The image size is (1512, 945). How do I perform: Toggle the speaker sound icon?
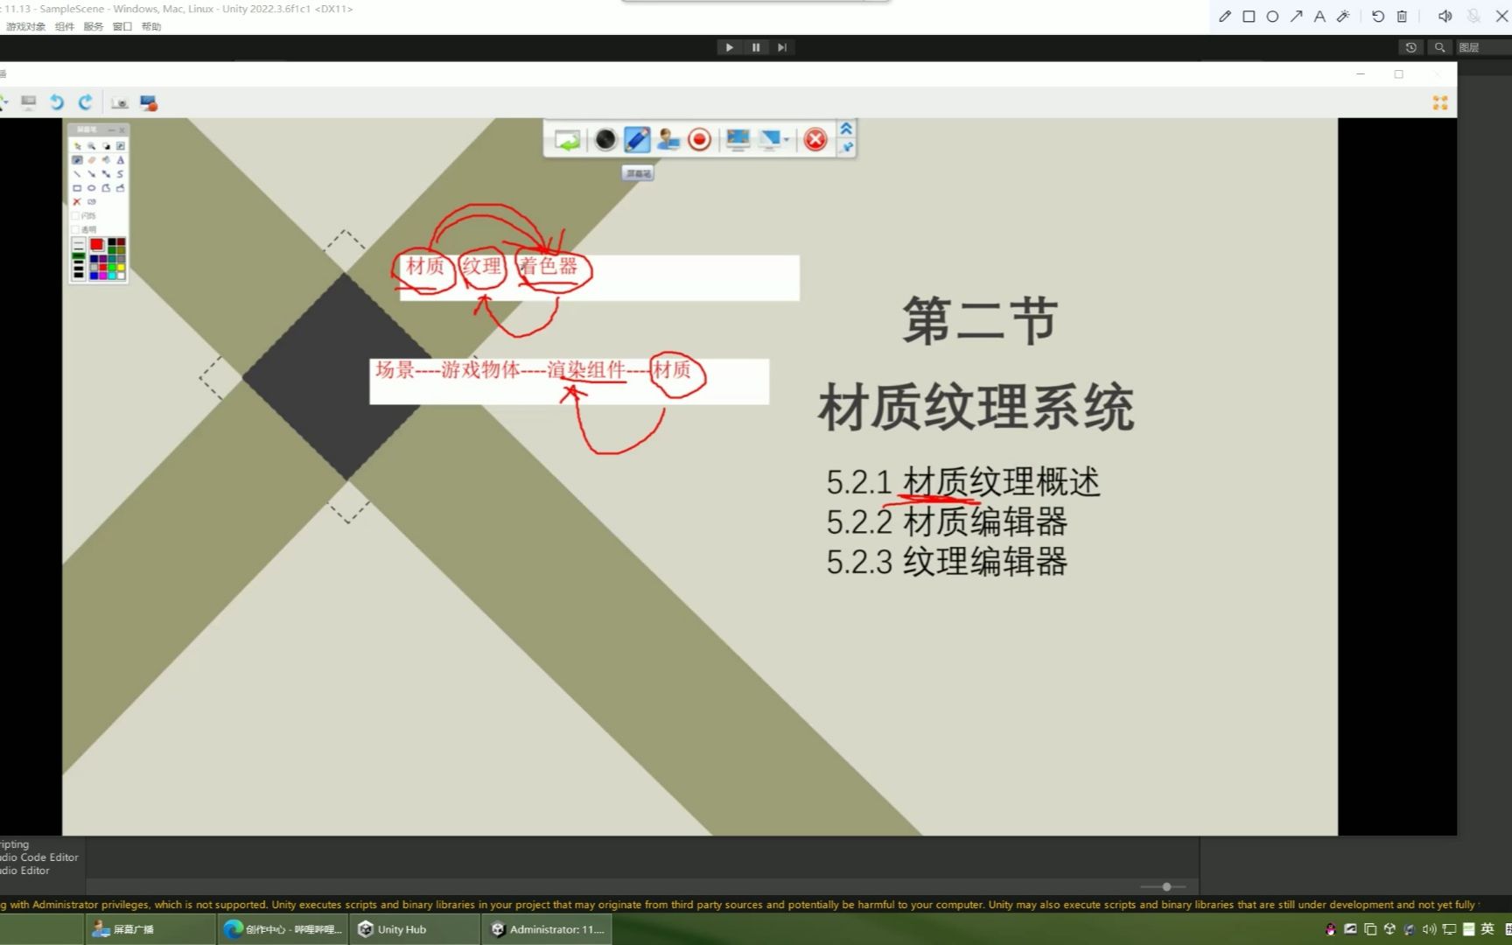[x=1445, y=16]
